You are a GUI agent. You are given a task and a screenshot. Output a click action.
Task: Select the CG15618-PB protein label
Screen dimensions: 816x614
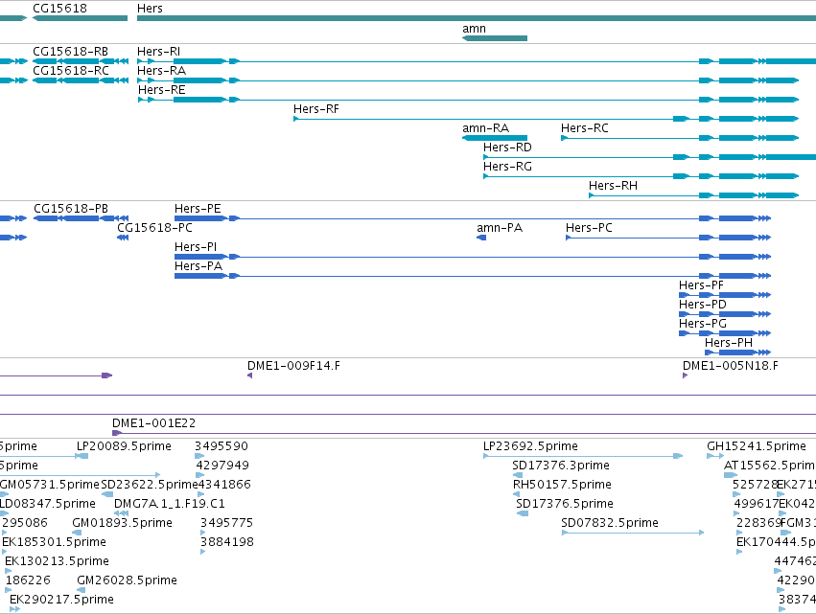(71, 209)
